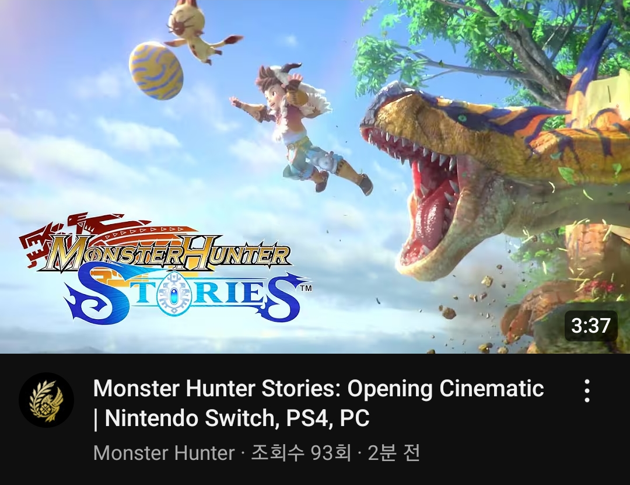
Task: Visit the Monster Hunter channel name
Action: coord(164,453)
